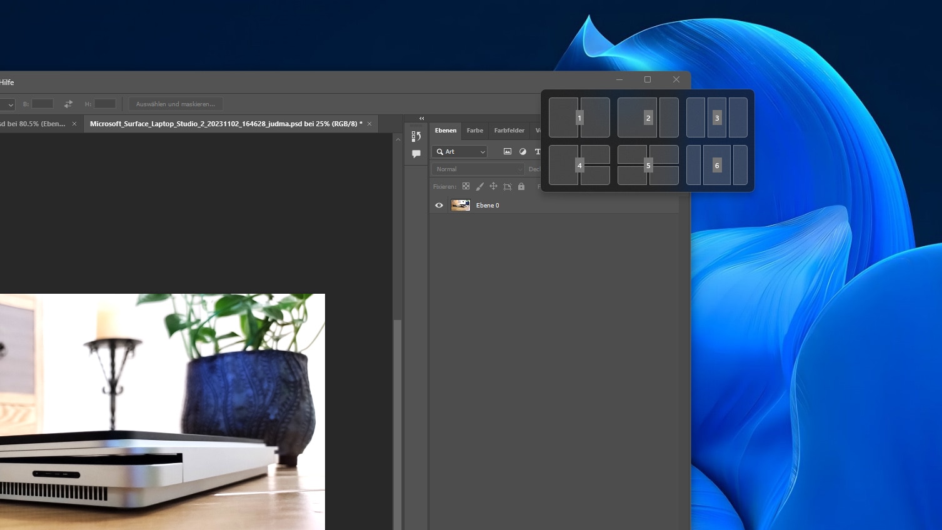Collapse panels with double arrow
Screen dimensions: 942x530
coord(421,118)
